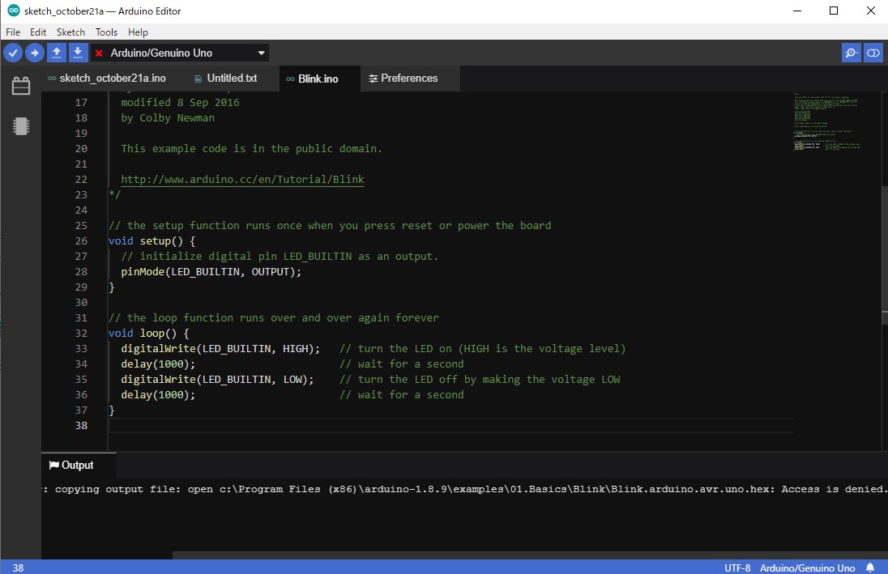Open the Edit menu
Image resolution: width=888 pixels, height=574 pixels.
click(x=38, y=32)
